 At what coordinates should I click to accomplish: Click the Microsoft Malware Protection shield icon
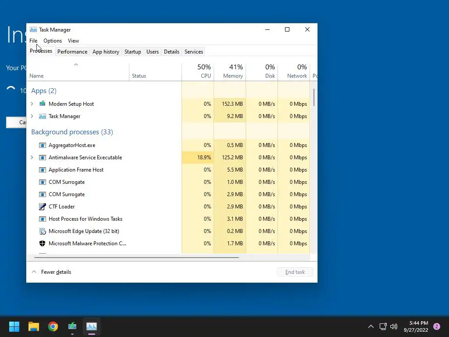click(43, 244)
